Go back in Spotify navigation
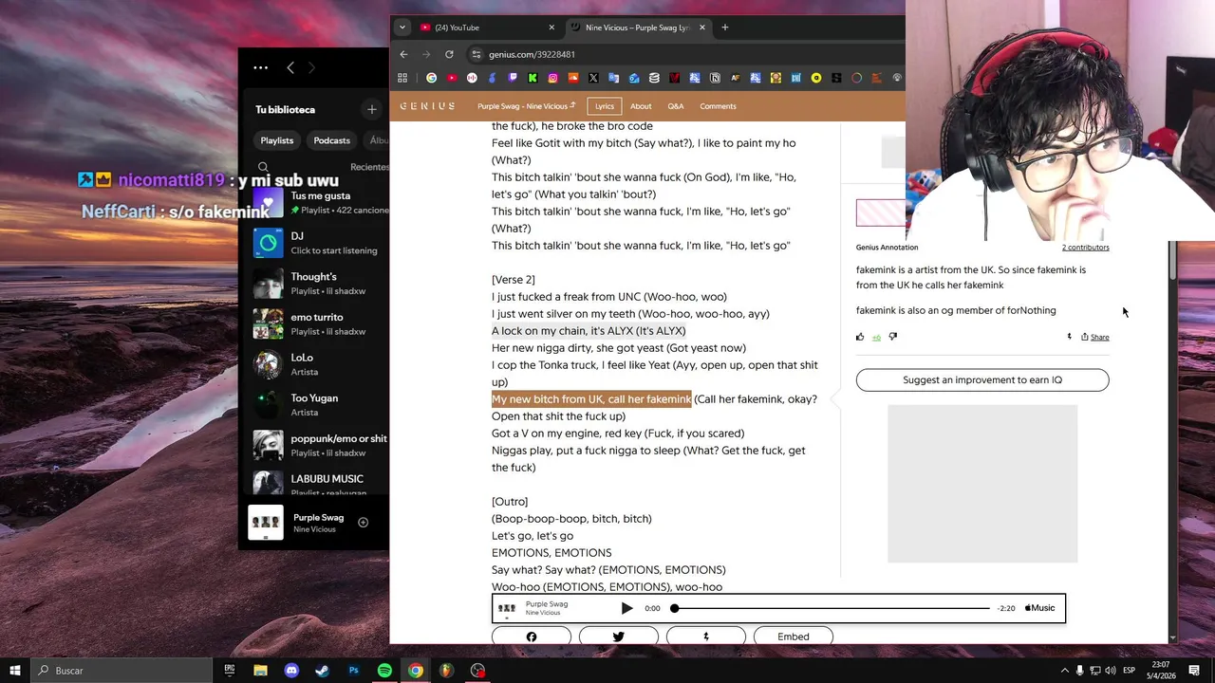Image resolution: width=1215 pixels, height=683 pixels. [290, 67]
